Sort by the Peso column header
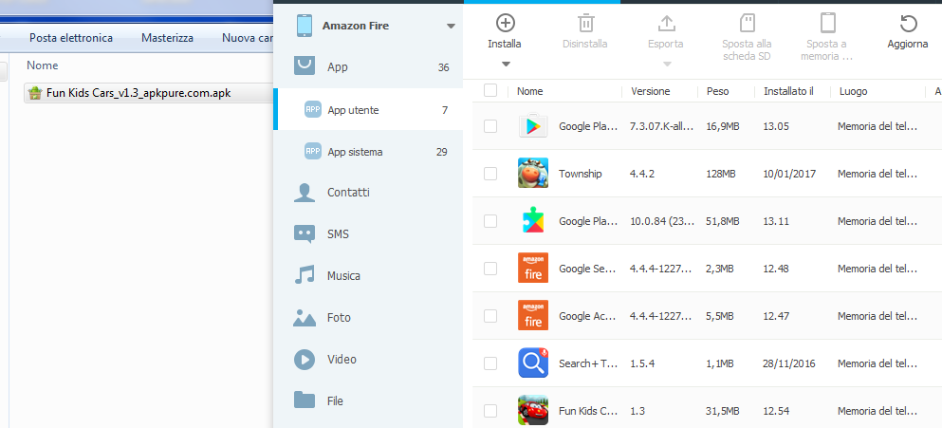The height and width of the screenshot is (428, 942). coord(718,91)
